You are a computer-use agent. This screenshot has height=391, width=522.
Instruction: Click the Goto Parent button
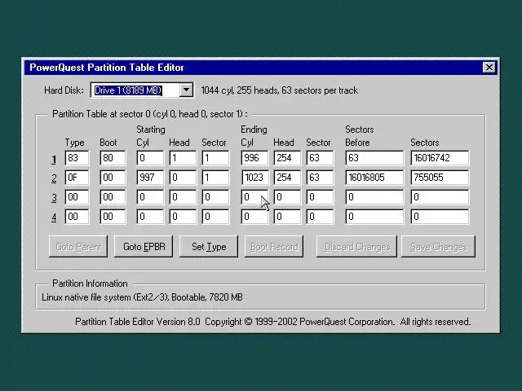tap(78, 246)
